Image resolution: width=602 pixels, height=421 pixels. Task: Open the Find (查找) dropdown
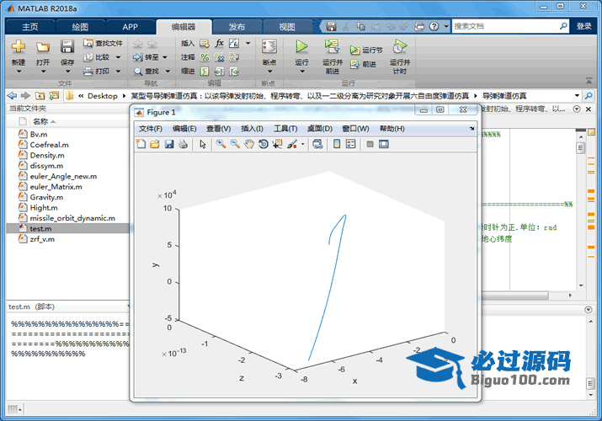[168, 71]
